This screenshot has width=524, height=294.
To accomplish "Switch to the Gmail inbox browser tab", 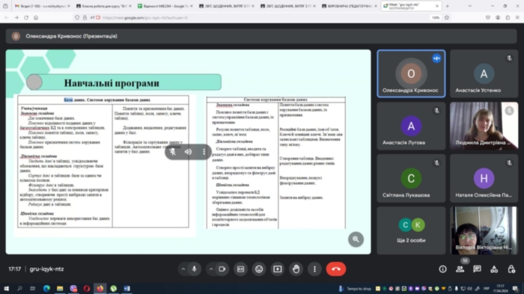I will coord(41,6).
